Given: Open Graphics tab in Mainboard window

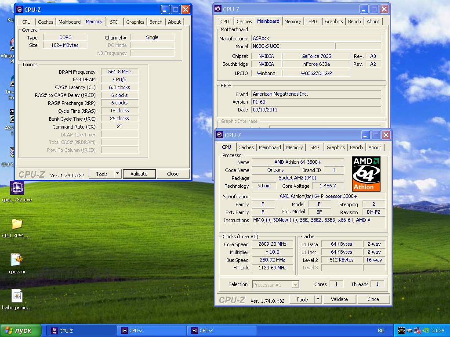Looking at the screenshot, I should pyautogui.click(x=334, y=22).
